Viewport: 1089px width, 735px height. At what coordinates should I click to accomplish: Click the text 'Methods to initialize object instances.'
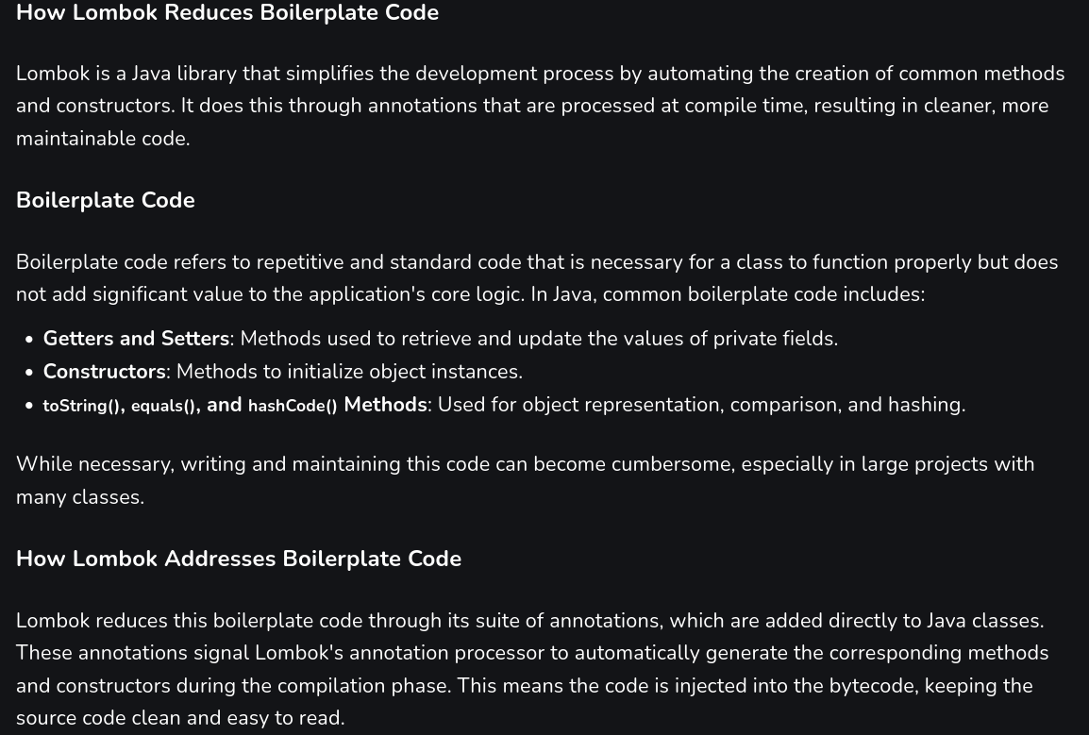(349, 372)
